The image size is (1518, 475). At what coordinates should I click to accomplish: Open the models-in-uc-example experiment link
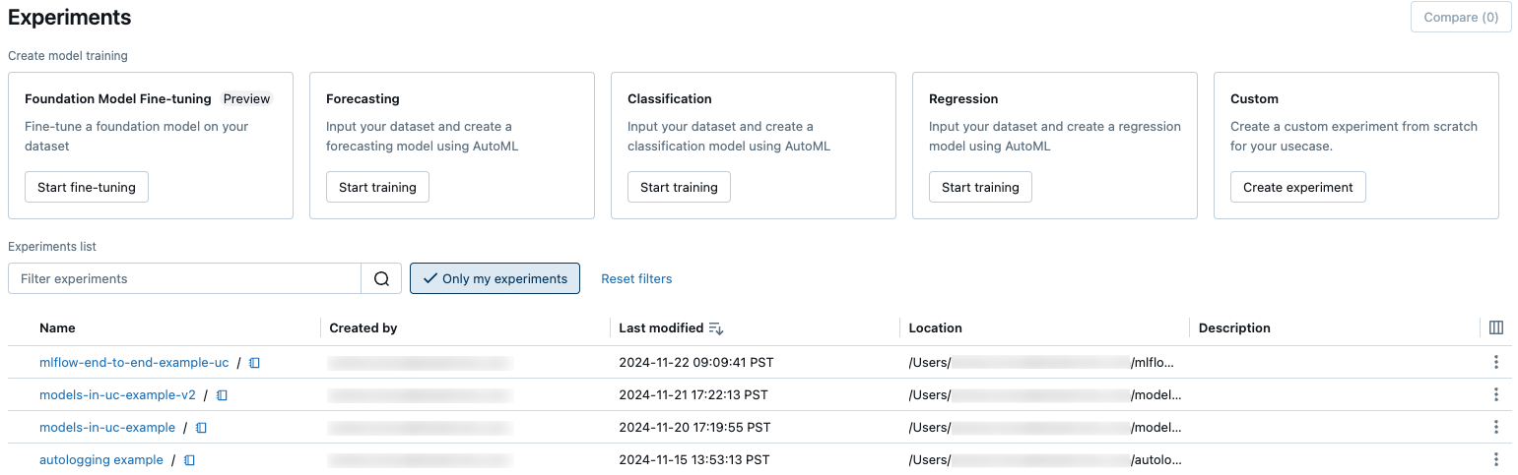pyautogui.click(x=107, y=428)
